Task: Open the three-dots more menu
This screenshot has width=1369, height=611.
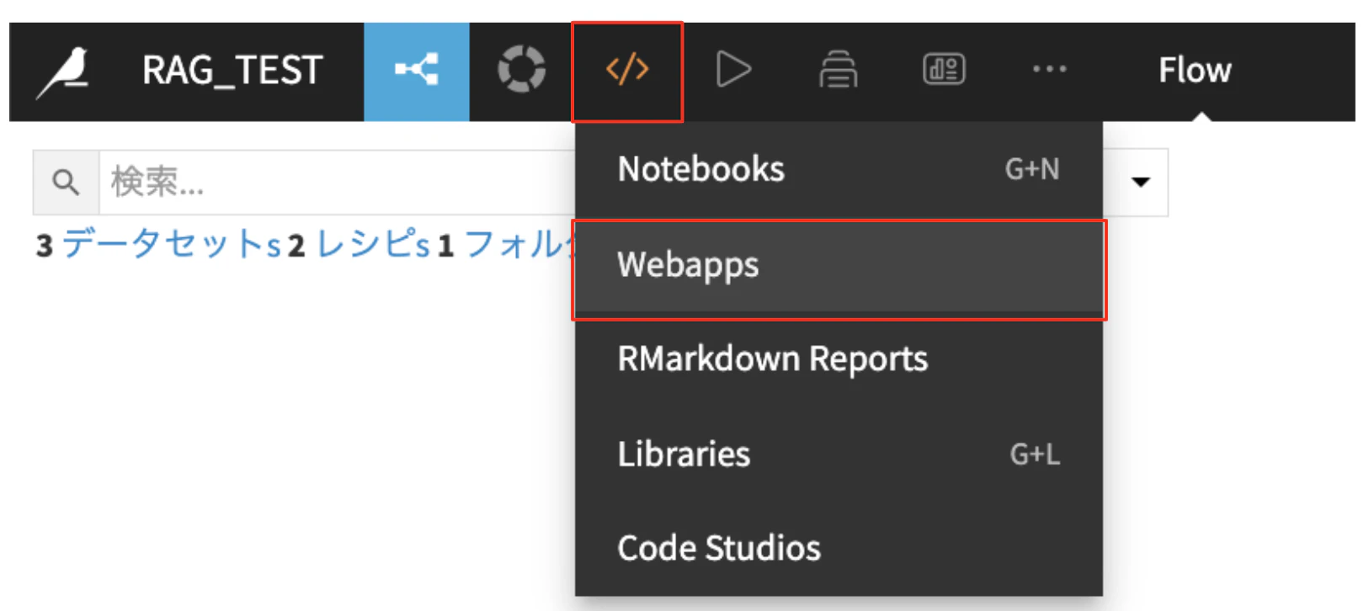Action: click(x=1050, y=69)
